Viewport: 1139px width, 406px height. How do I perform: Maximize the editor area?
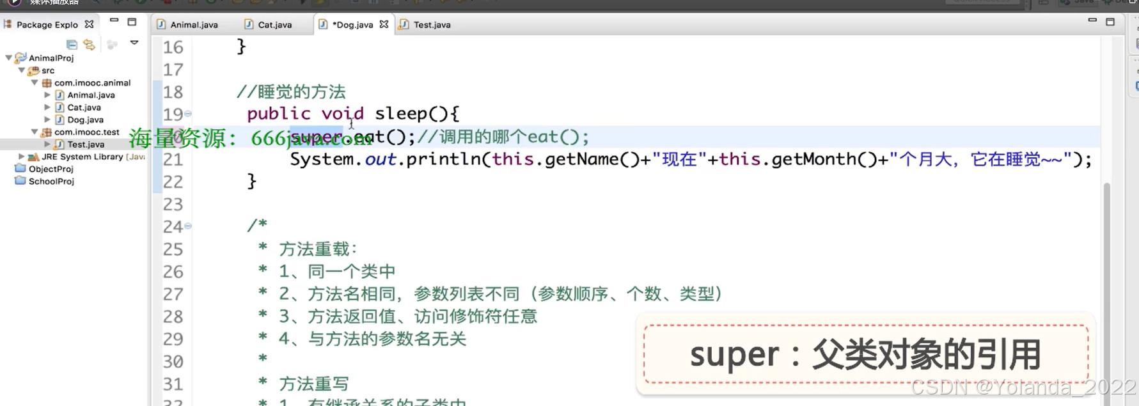coord(1110,21)
